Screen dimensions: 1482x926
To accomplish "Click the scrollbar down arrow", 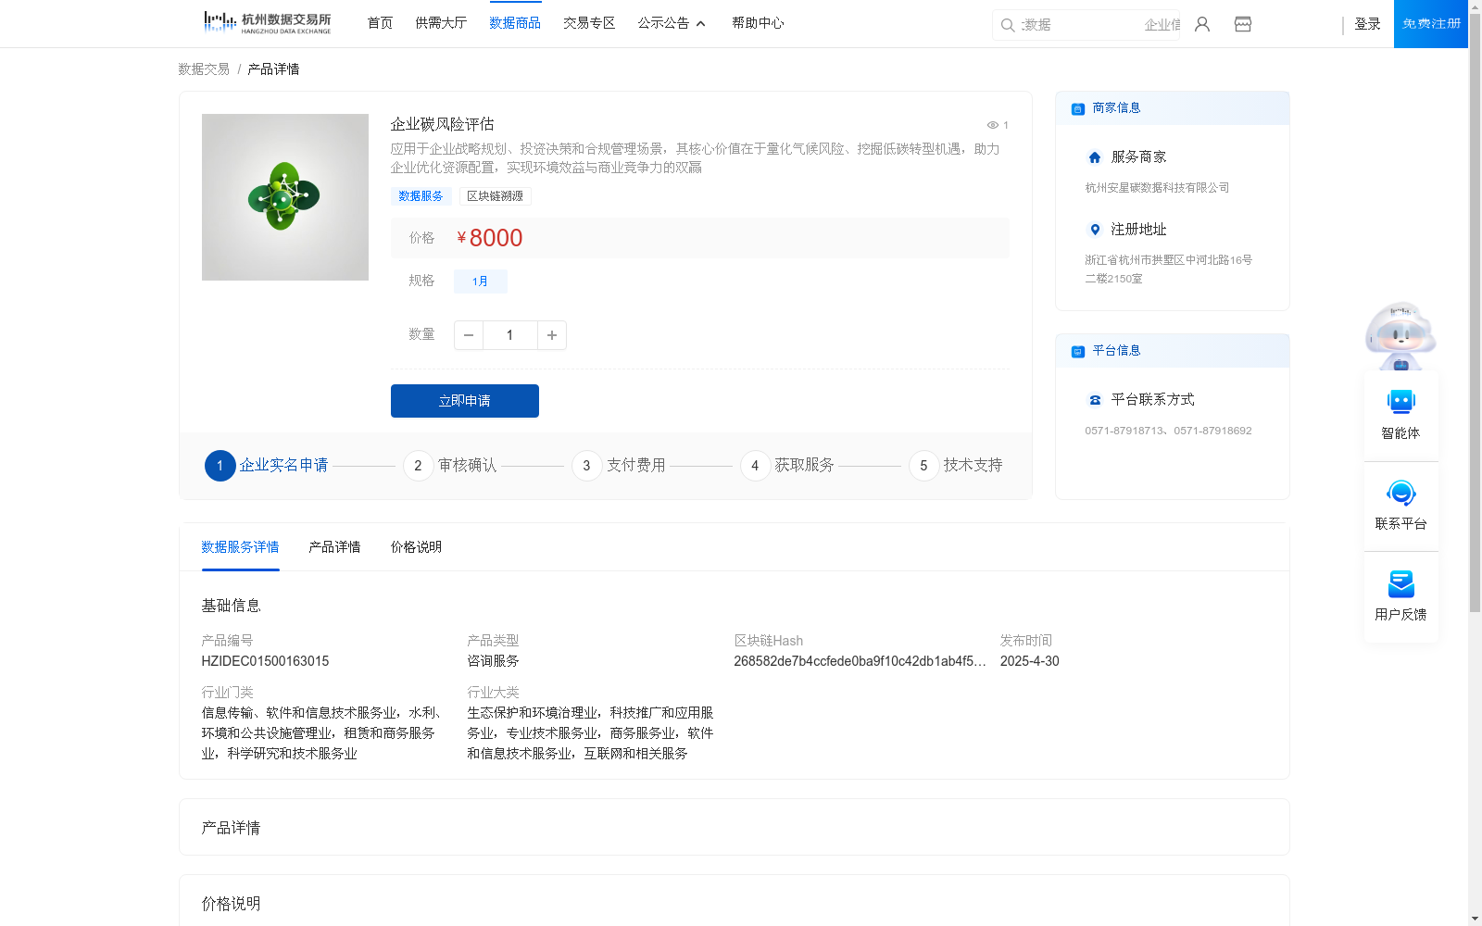I will pos(1475,919).
